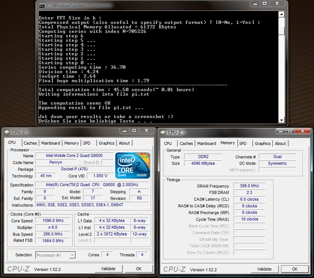The image size is (314, 278).
Task: Click the 399.0 MHz DRAM frequency value
Action: (249, 186)
